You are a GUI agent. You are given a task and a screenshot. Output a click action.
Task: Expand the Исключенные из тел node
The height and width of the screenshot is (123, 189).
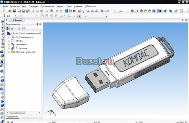click(9, 52)
